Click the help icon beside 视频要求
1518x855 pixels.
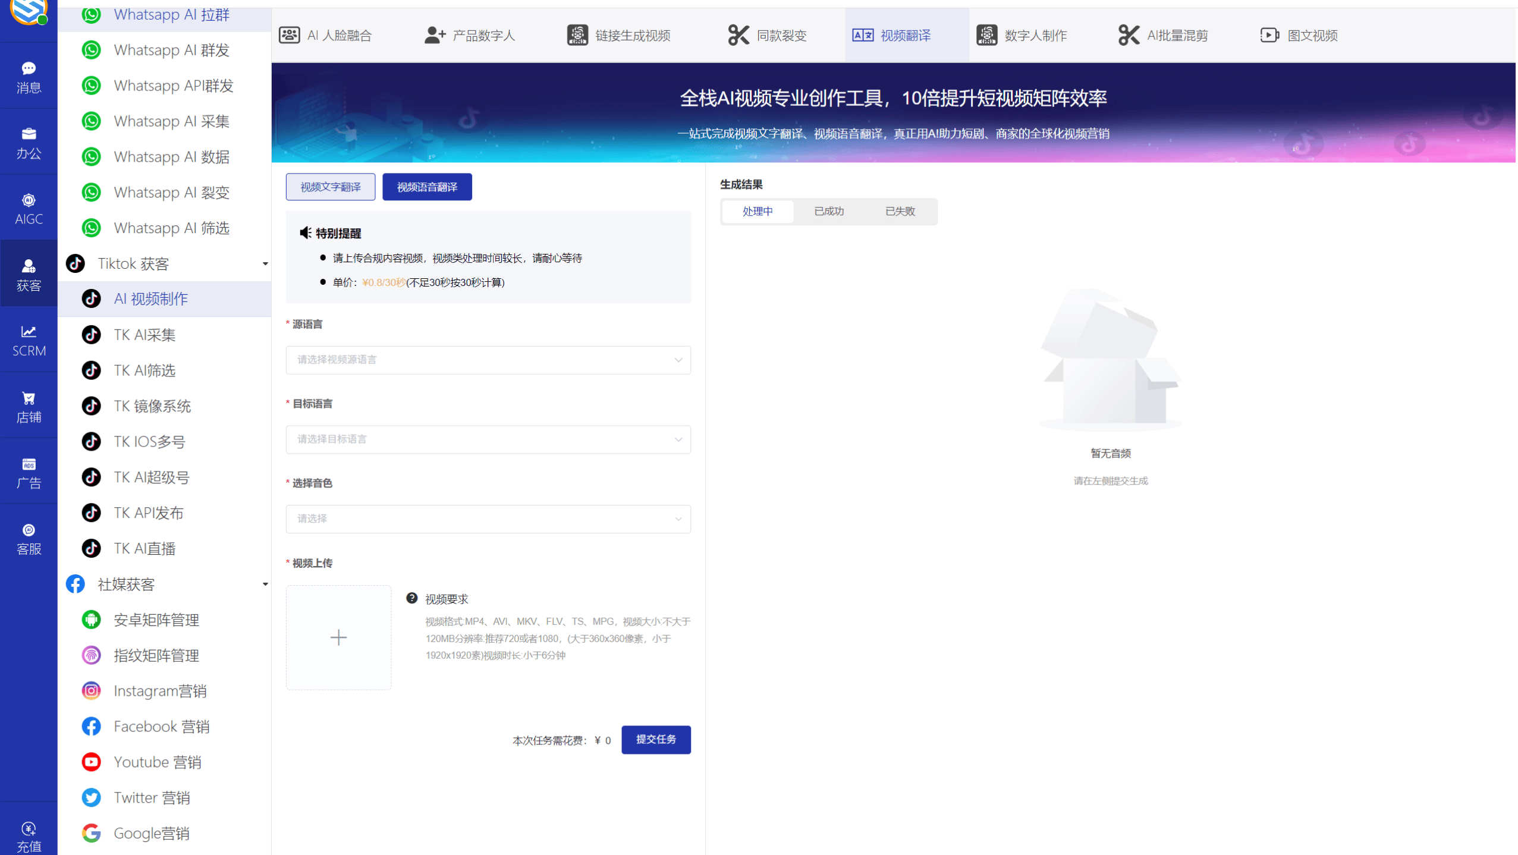412,598
